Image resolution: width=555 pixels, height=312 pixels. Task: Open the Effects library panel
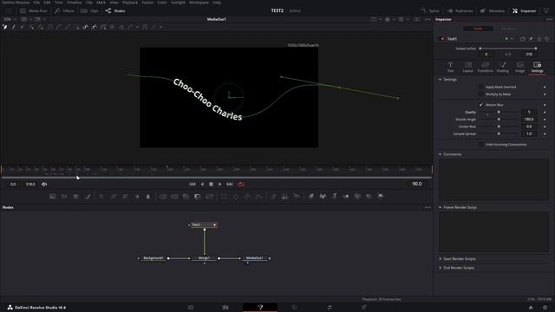[x=64, y=11]
